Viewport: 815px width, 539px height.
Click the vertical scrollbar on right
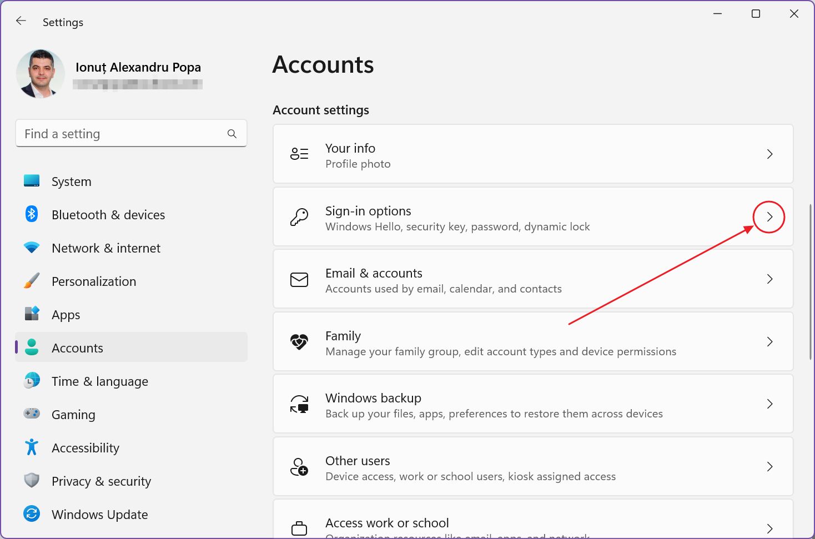(811, 281)
